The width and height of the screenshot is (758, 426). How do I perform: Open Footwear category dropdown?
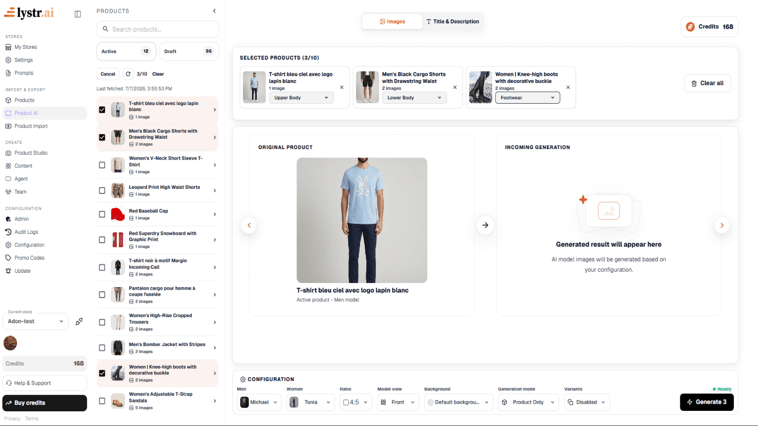click(x=528, y=98)
